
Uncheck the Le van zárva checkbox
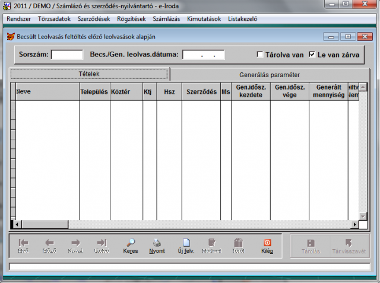tap(312, 55)
